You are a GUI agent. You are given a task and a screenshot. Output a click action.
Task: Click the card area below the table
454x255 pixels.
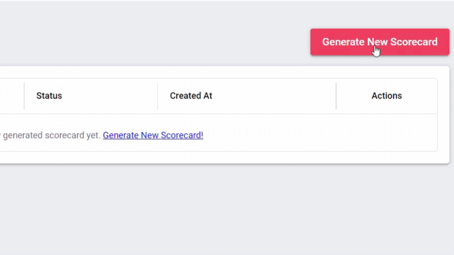pyautogui.click(x=236, y=157)
